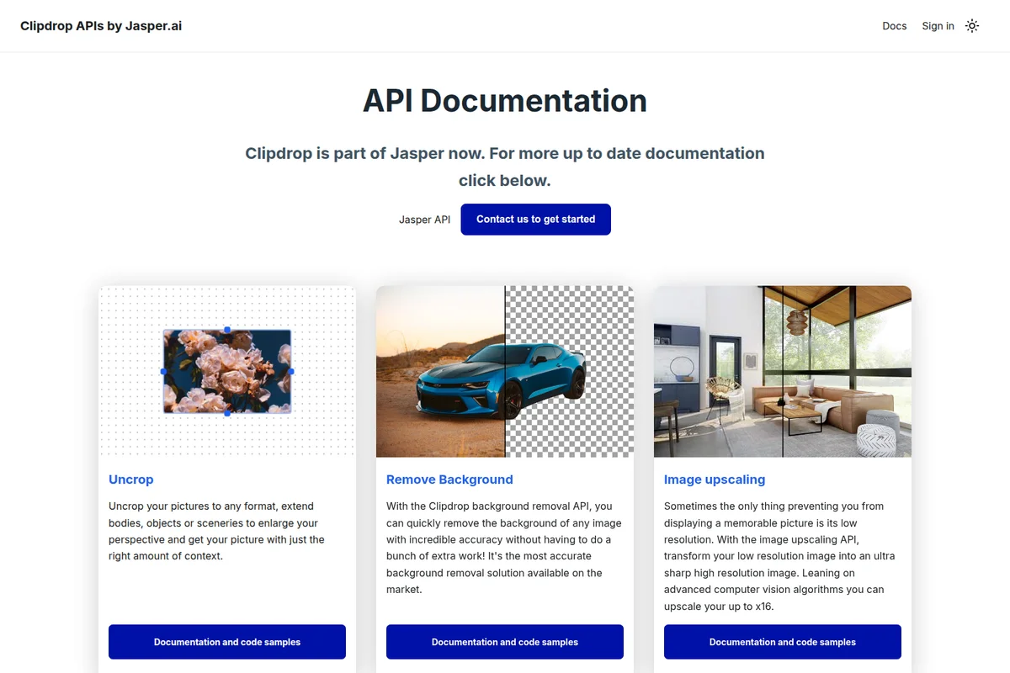The width and height of the screenshot is (1010, 673).
Task: Click the right-edge resize handle on the flower selection
Action: tap(290, 371)
